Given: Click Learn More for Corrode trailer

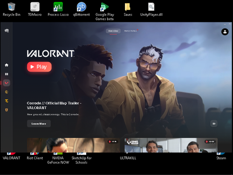Looking at the screenshot, I should 39,124.
